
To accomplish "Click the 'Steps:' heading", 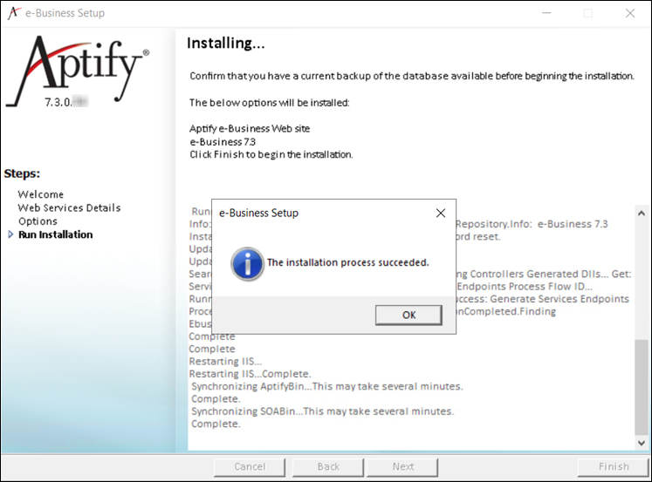I will [x=22, y=173].
